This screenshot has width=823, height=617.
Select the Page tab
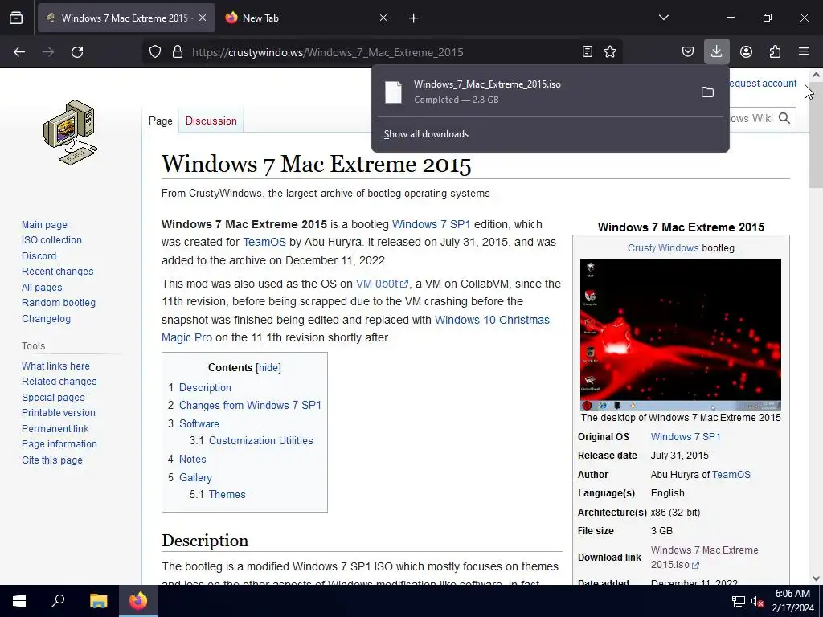(161, 121)
